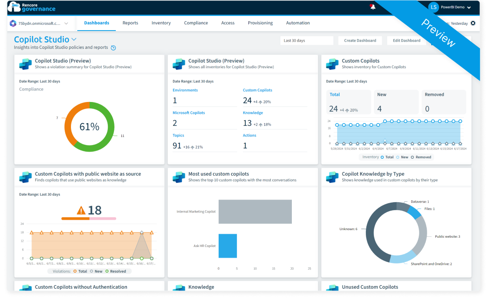Toggle the Resolved series in the Violations legend
Viewport: 487px width, 298px height.
[x=115, y=271]
